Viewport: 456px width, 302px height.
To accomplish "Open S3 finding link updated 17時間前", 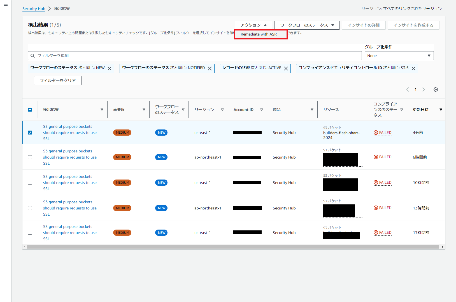I will point(70,233).
